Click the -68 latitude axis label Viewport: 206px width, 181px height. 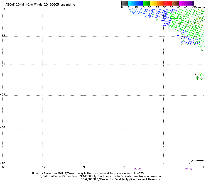click(3, 128)
